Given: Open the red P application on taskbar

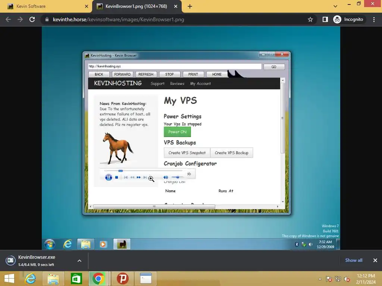Looking at the screenshot, I should click(122, 279).
